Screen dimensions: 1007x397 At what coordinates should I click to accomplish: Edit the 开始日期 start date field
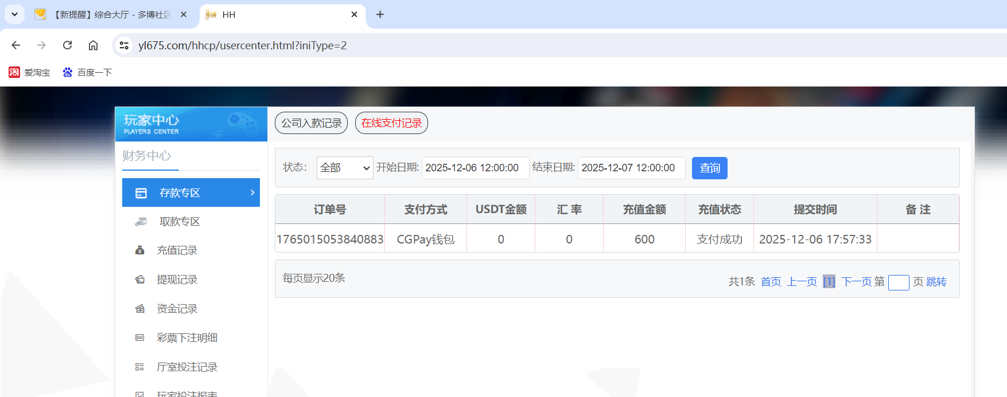click(475, 168)
